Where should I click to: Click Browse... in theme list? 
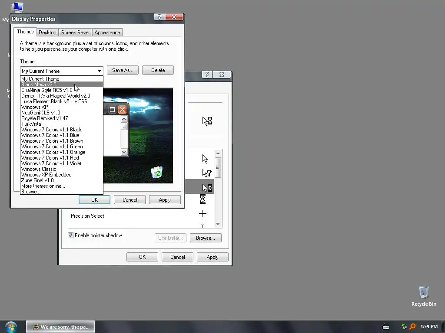click(62, 192)
